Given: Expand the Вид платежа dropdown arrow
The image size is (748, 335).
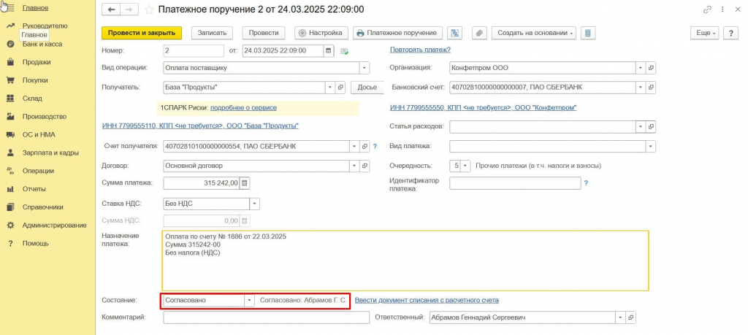Looking at the screenshot, I should click(x=651, y=146).
